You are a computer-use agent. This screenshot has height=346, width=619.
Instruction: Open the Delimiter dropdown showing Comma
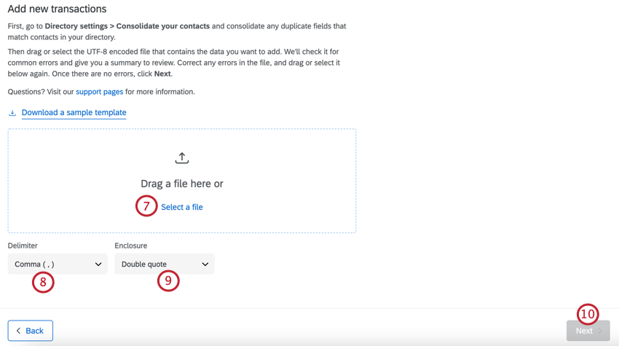[58, 264]
